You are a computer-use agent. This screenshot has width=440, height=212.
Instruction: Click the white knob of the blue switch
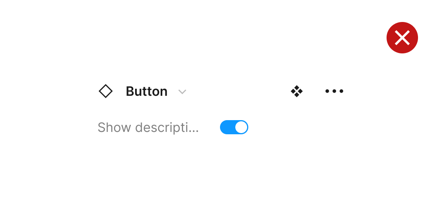click(x=241, y=127)
